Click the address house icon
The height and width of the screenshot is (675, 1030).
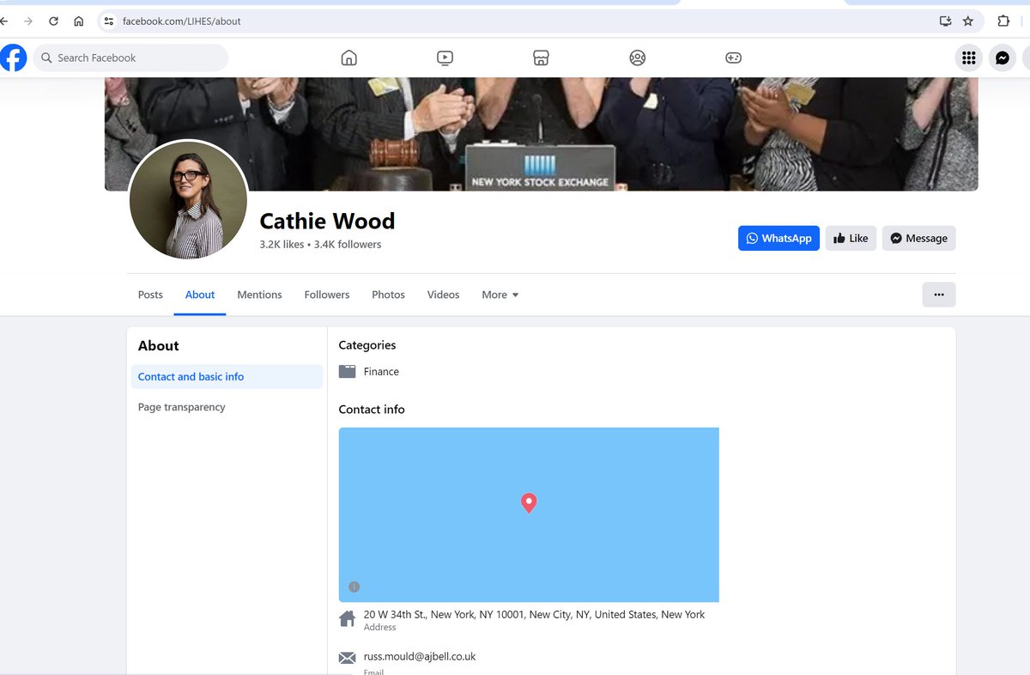(347, 618)
